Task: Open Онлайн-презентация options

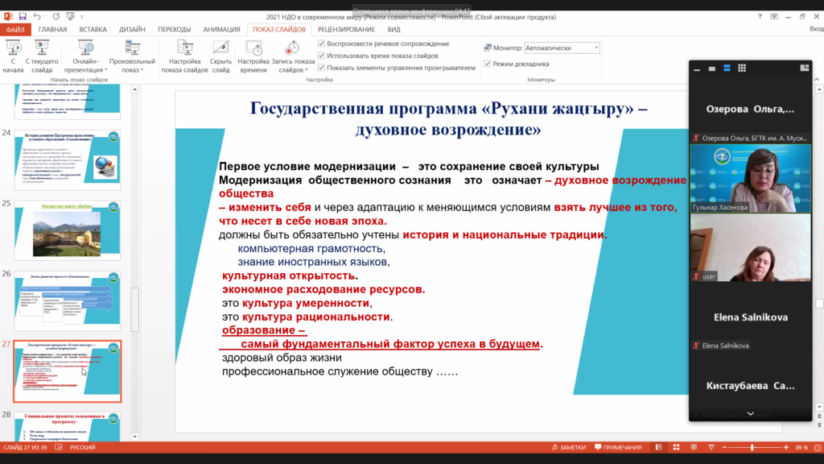Action: point(85,56)
